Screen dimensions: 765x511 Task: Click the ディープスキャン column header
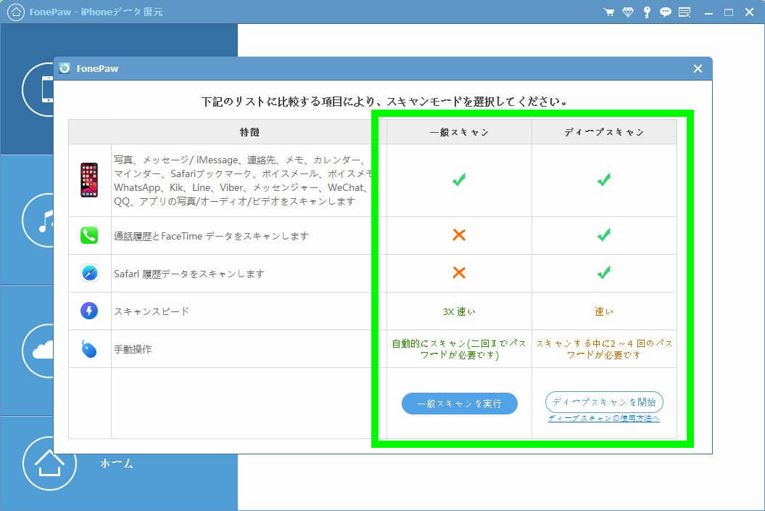(604, 132)
